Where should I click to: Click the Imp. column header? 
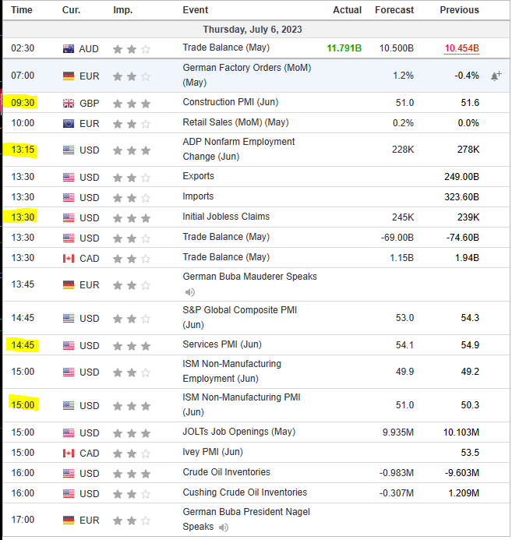point(122,10)
